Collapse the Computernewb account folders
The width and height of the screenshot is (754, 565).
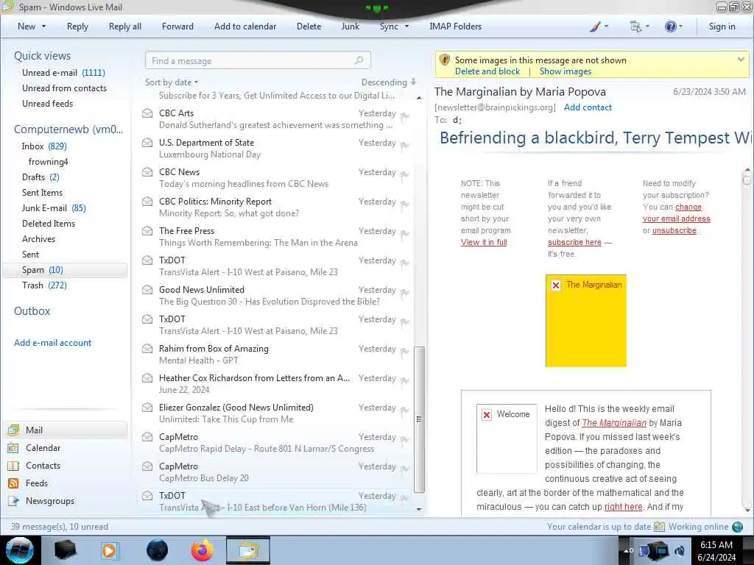point(68,129)
